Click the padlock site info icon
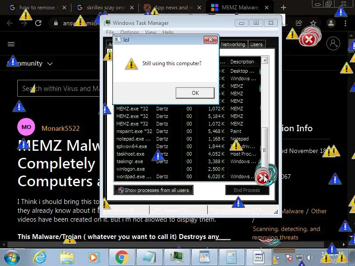The image size is (355, 266). (x=56, y=23)
